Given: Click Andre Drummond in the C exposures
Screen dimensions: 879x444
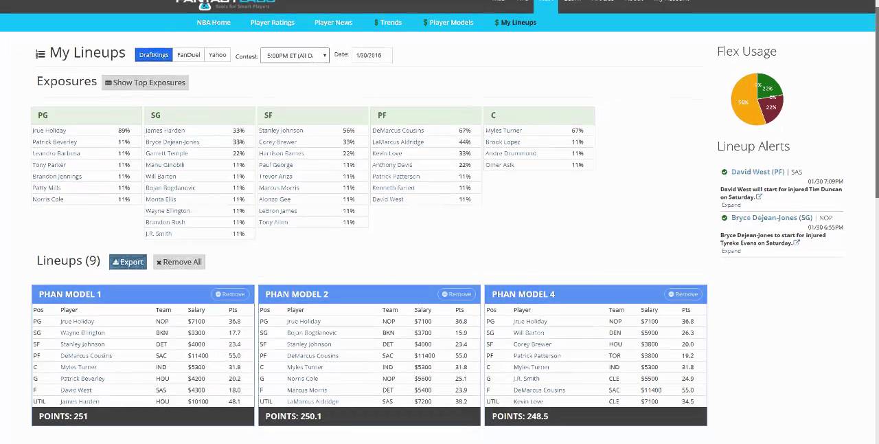Looking at the screenshot, I should (510, 153).
